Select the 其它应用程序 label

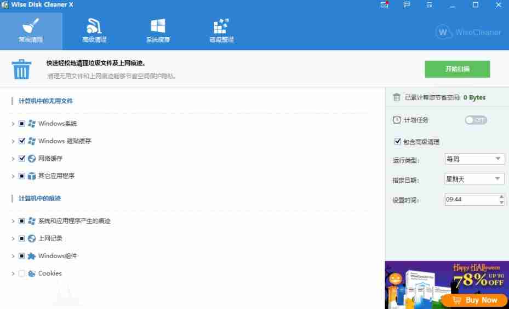click(56, 176)
